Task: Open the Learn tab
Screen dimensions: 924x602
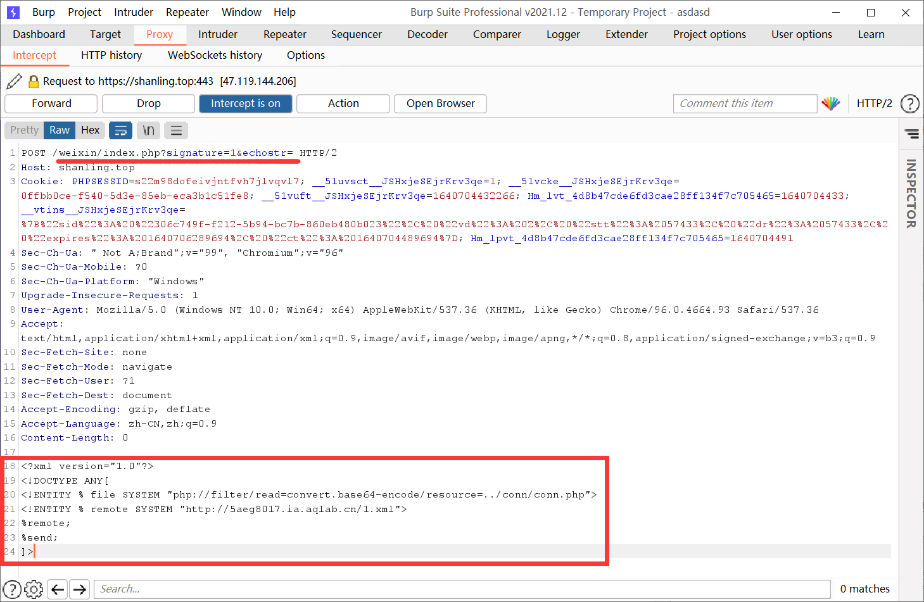Action: (871, 34)
